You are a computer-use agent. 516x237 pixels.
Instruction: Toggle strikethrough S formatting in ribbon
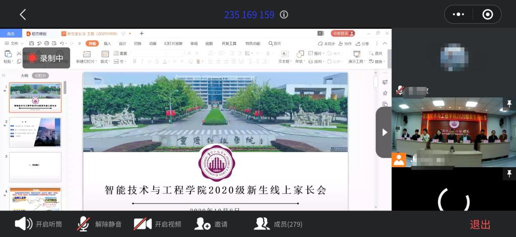(x=157, y=61)
